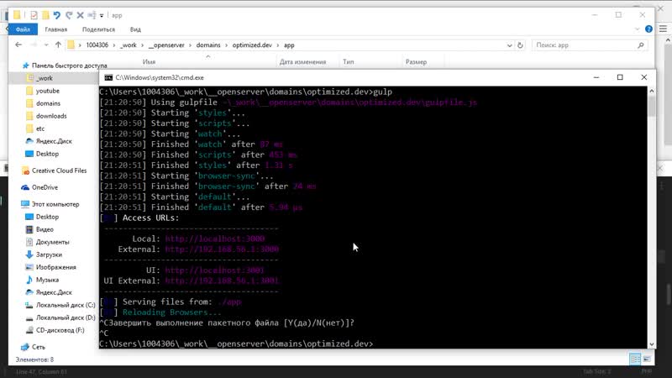The image size is (672, 378).
Task: Click the cmd.exe title bar icon
Action: (x=108, y=77)
